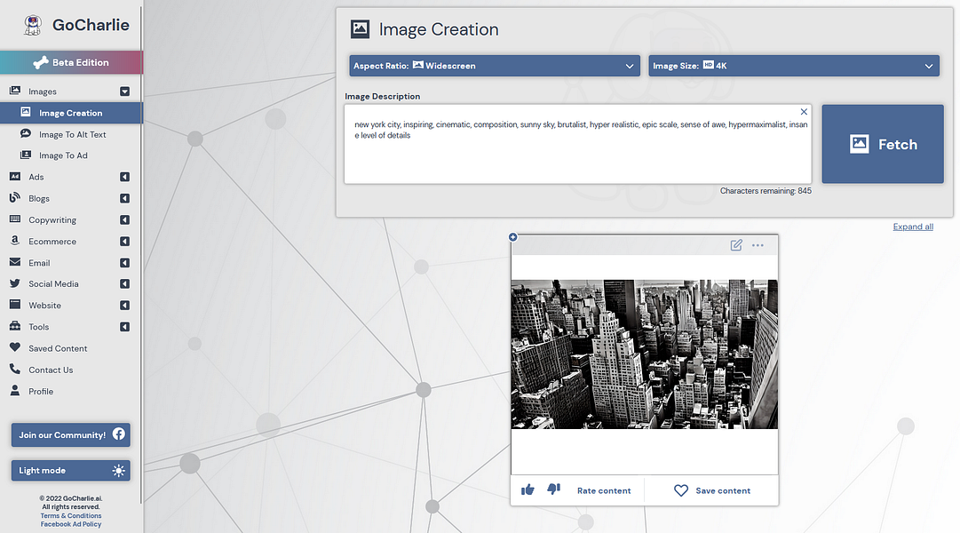Click the Social Media Twitter bird icon
This screenshot has height=533, width=960.
pyautogui.click(x=15, y=283)
